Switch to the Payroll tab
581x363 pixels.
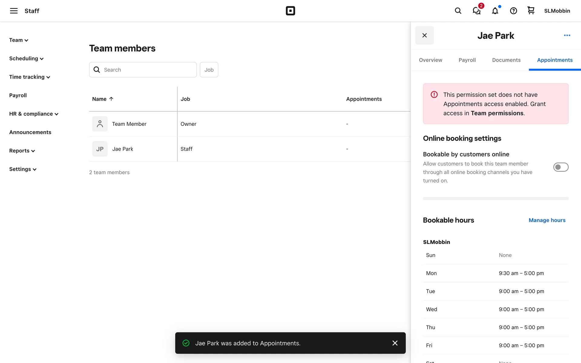pos(467,60)
